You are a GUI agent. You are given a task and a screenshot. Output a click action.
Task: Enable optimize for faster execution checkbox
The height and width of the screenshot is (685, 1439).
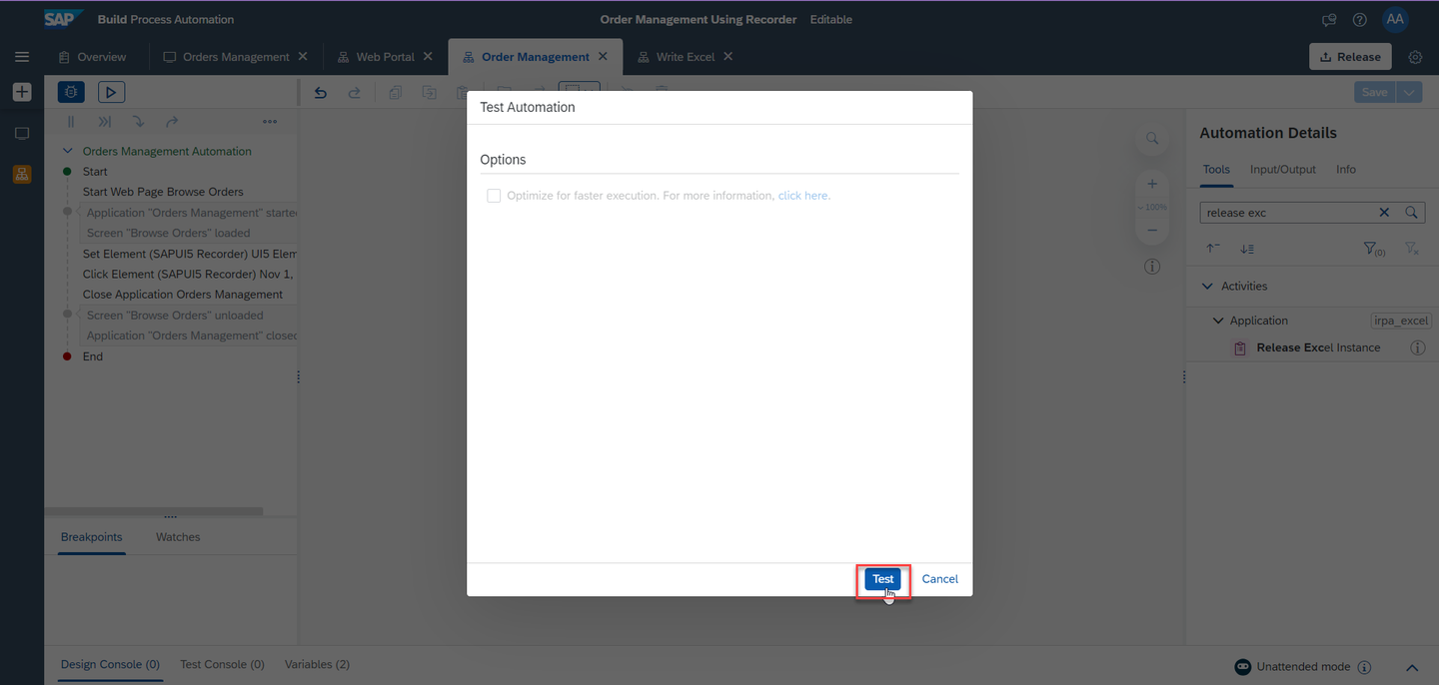(x=494, y=196)
